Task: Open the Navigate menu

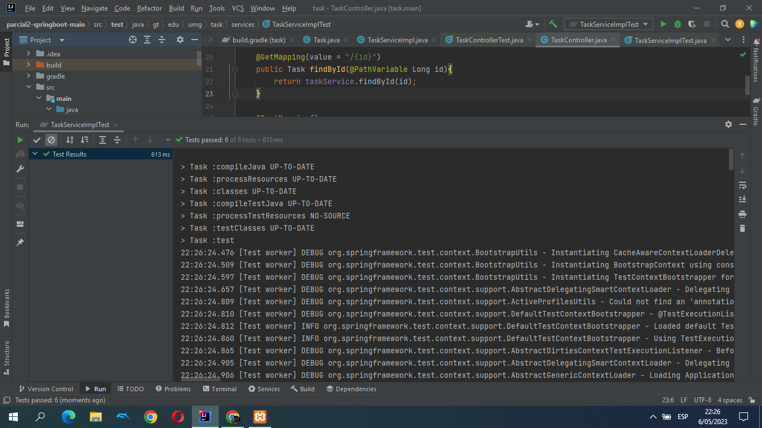Action: [95, 8]
